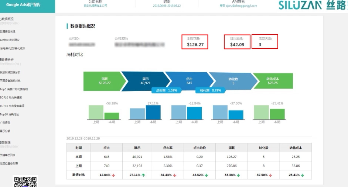Click the 上期 消耗 cell showing 270.86
Screen dimensions: 348x187
[232, 166]
